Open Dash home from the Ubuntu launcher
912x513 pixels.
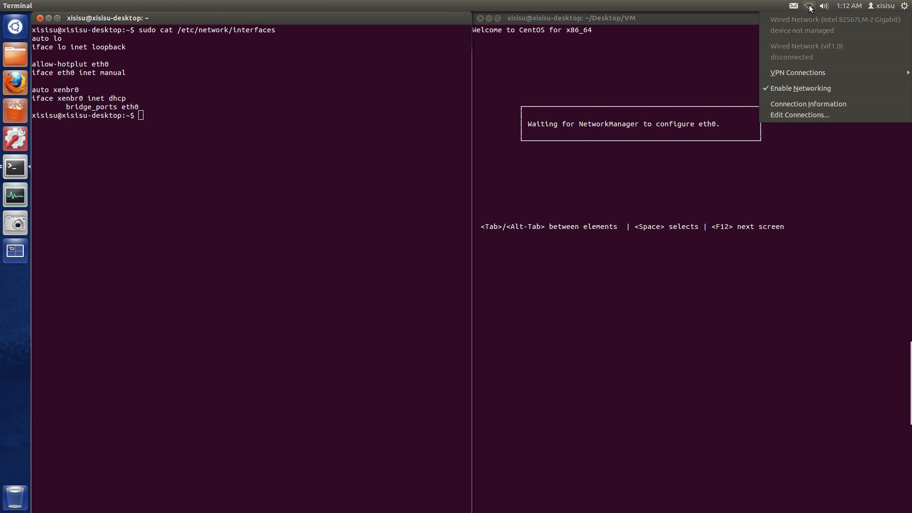tap(15, 27)
